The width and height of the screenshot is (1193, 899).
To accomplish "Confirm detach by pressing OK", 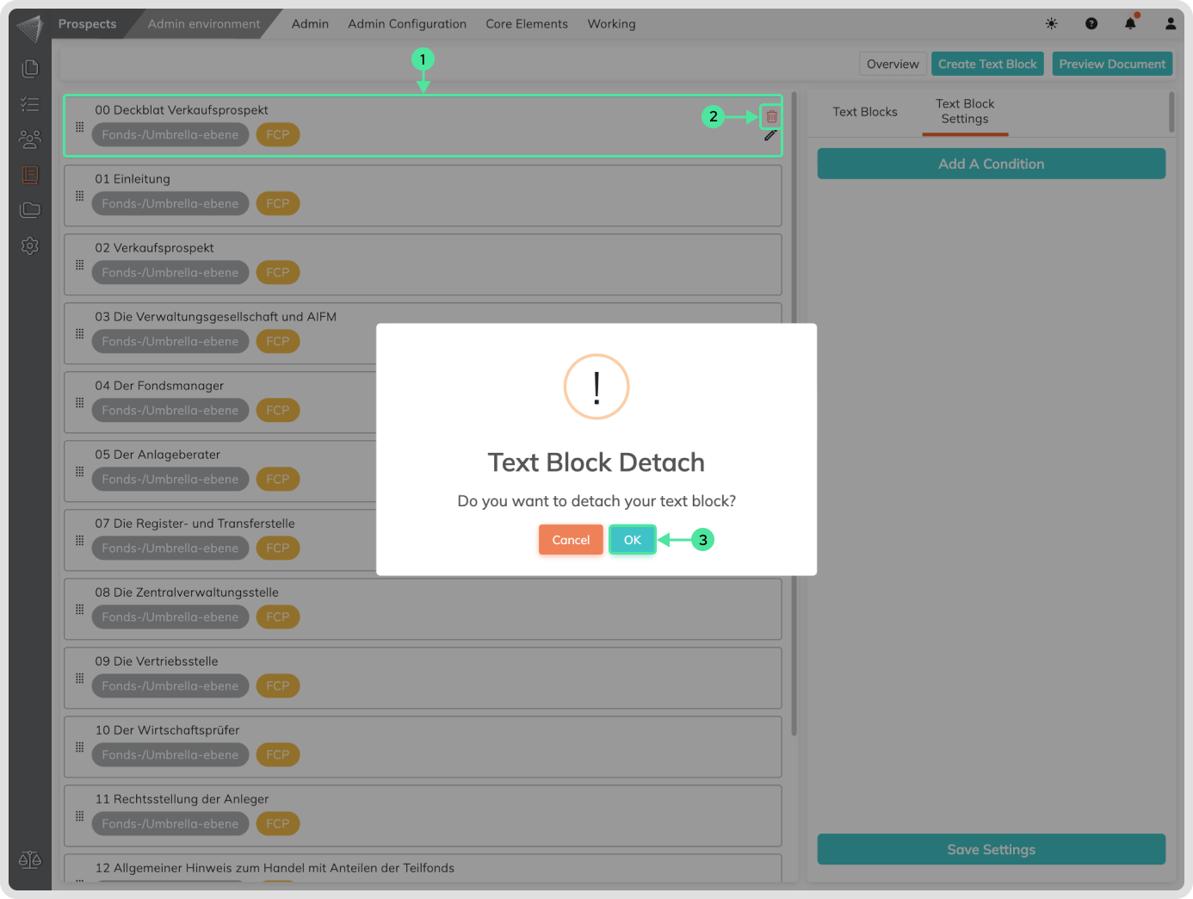I will point(632,540).
